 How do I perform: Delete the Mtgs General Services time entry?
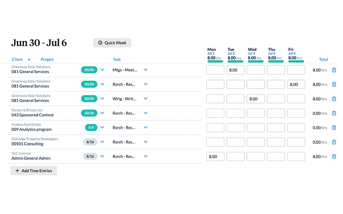pyautogui.click(x=334, y=70)
